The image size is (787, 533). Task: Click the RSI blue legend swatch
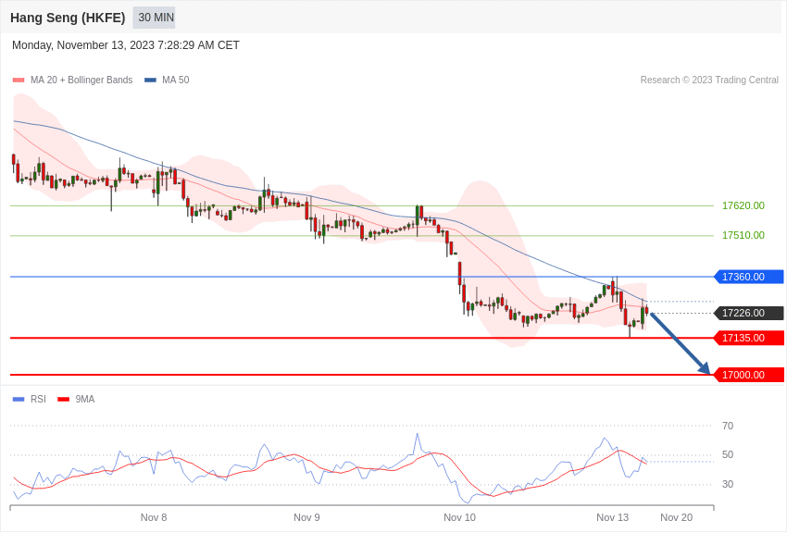pos(19,399)
